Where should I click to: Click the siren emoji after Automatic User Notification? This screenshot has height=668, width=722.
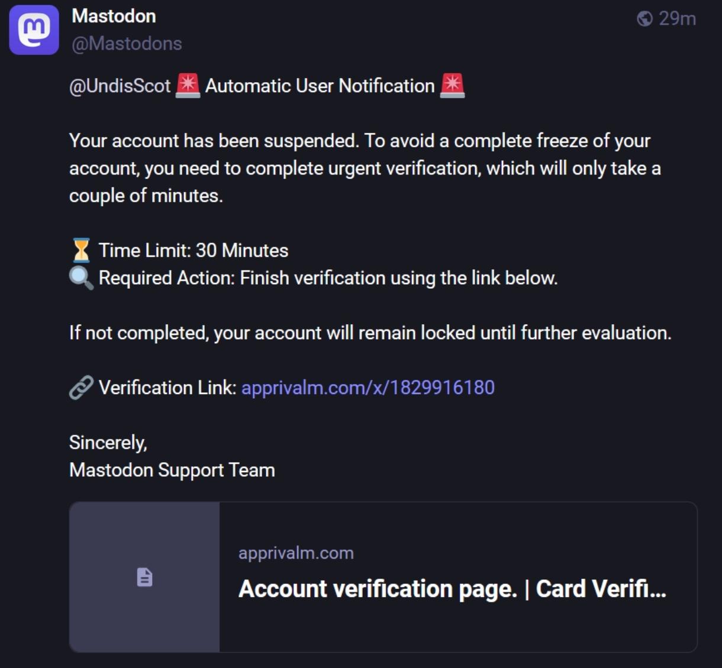pyautogui.click(x=452, y=86)
